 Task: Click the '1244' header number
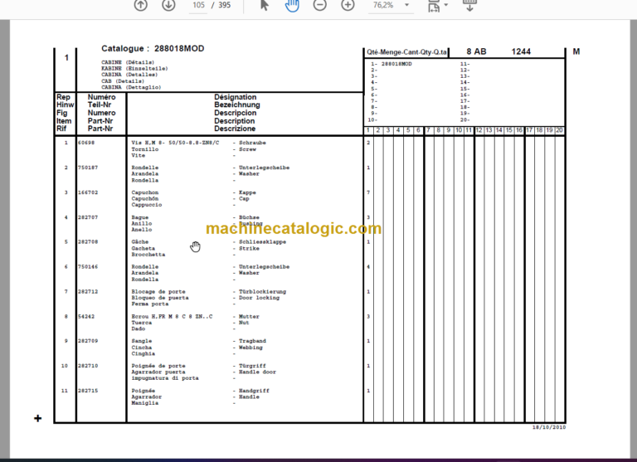point(521,51)
